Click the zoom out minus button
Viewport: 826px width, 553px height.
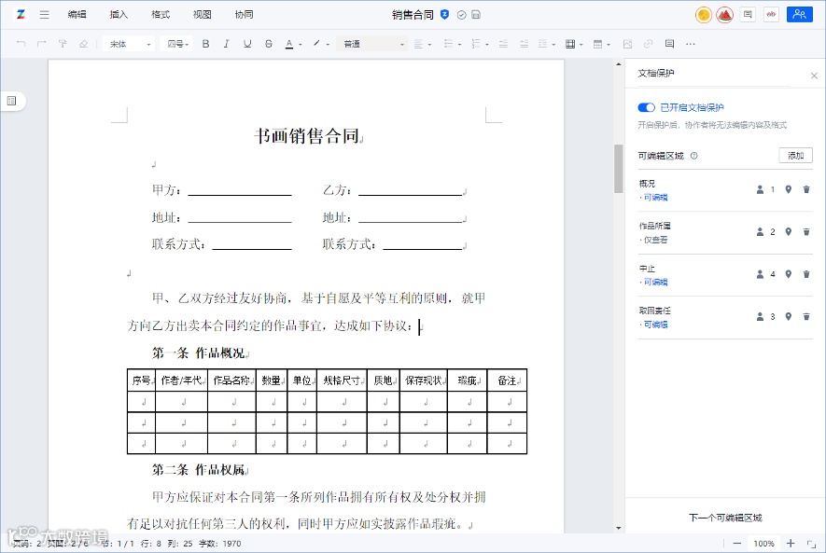tap(737, 543)
